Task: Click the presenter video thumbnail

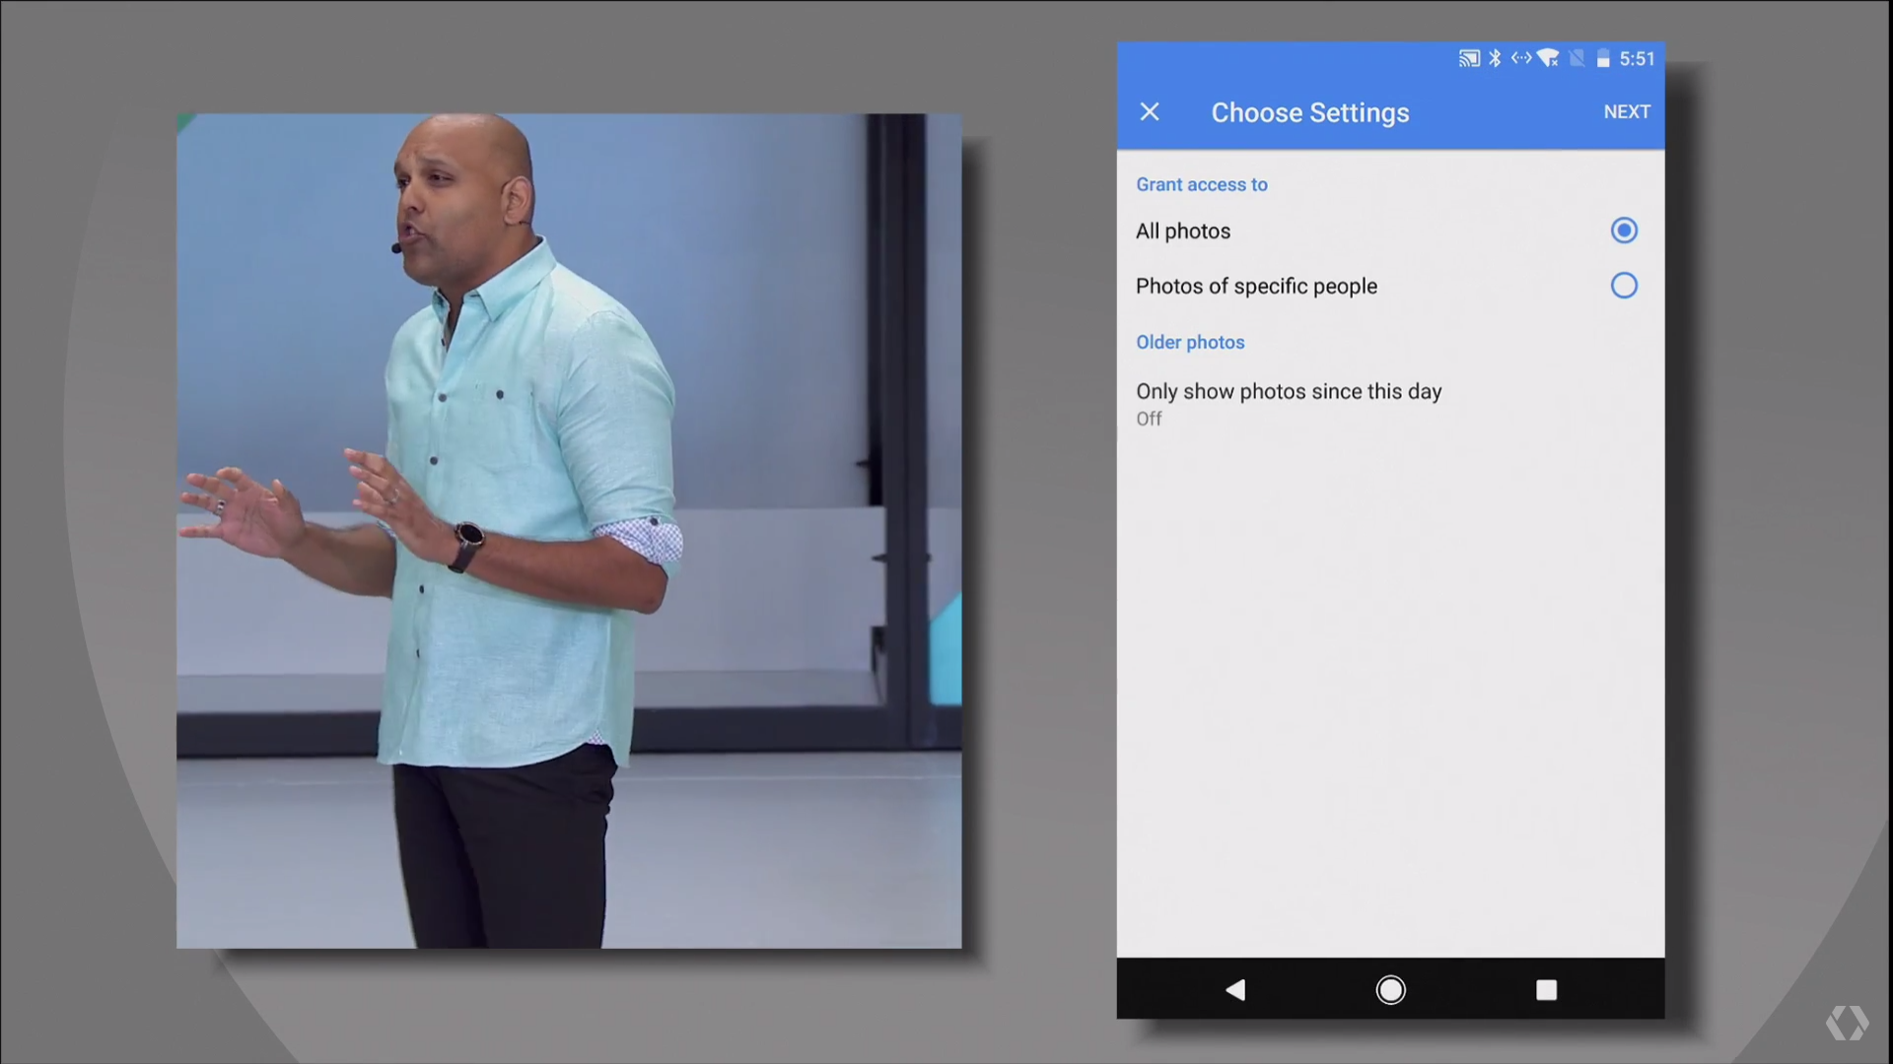Action: coord(569,531)
